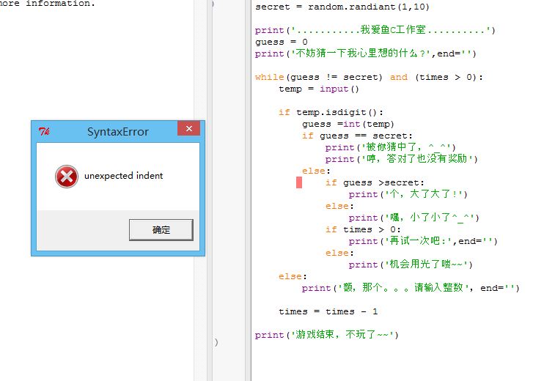This screenshot has height=381, width=555.
Task: Click the 'unexpected indent' message text
Action: pos(123,176)
